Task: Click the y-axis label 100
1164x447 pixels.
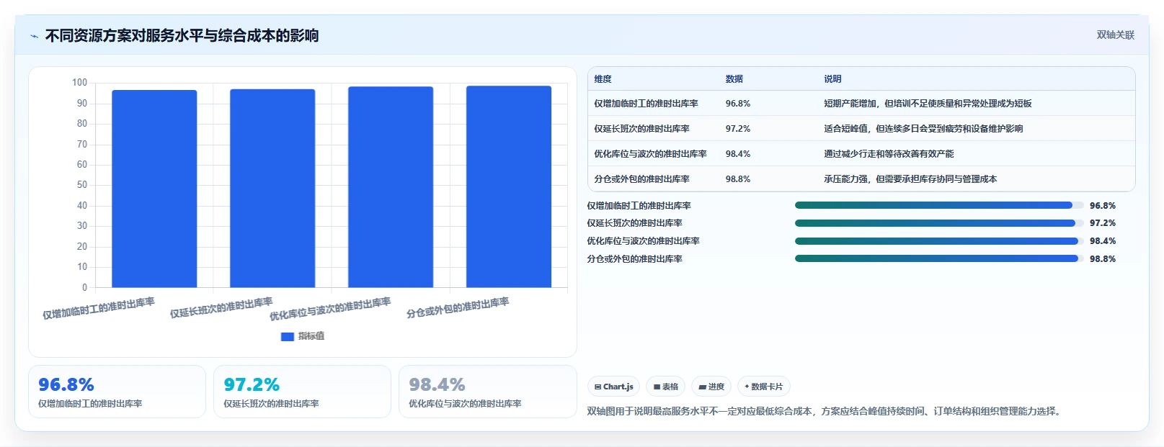Action: pyautogui.click(x=79, y=83)
